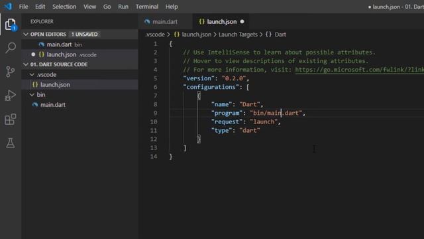Select launch.json in Open Editors list
The width and height of the screenshot is (424, 239).
pos(79,54)
